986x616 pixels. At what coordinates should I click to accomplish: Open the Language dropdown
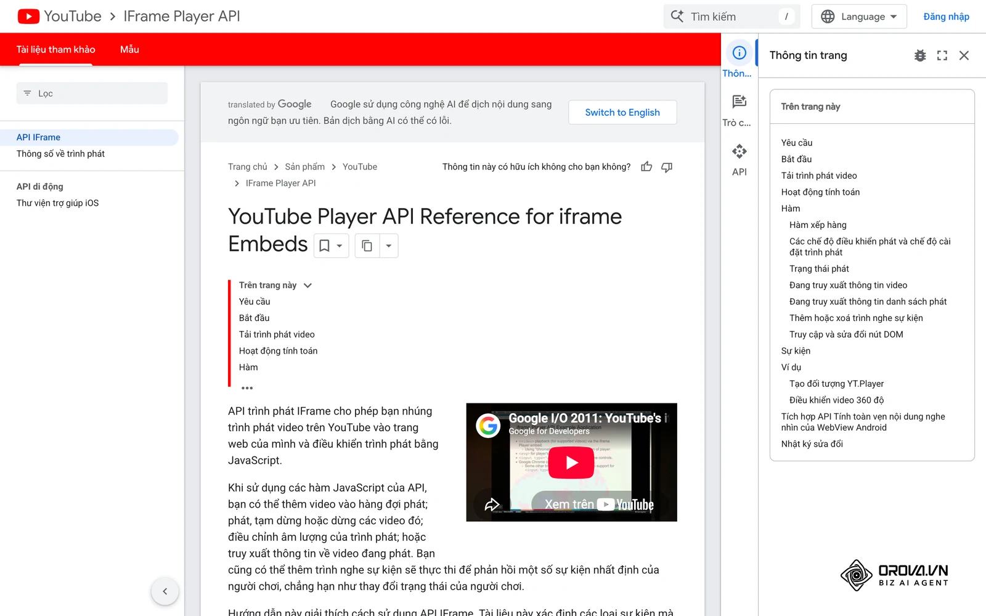point(859,17)
